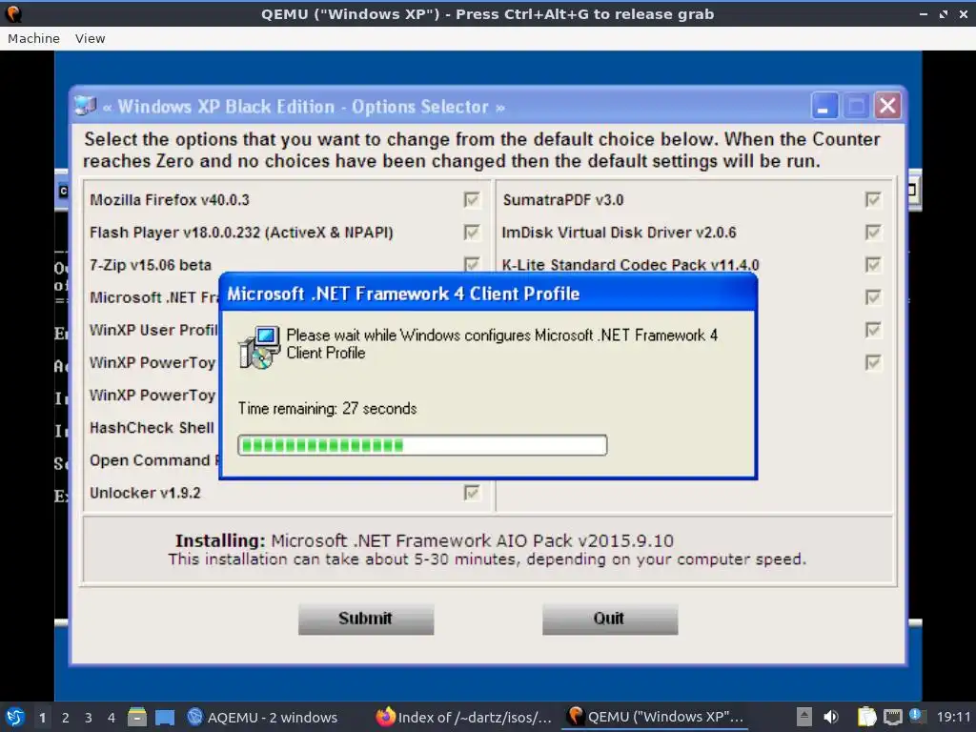Toggle the Unlocker v1.9.2 checkbox
976x732 pixels.
472,493
